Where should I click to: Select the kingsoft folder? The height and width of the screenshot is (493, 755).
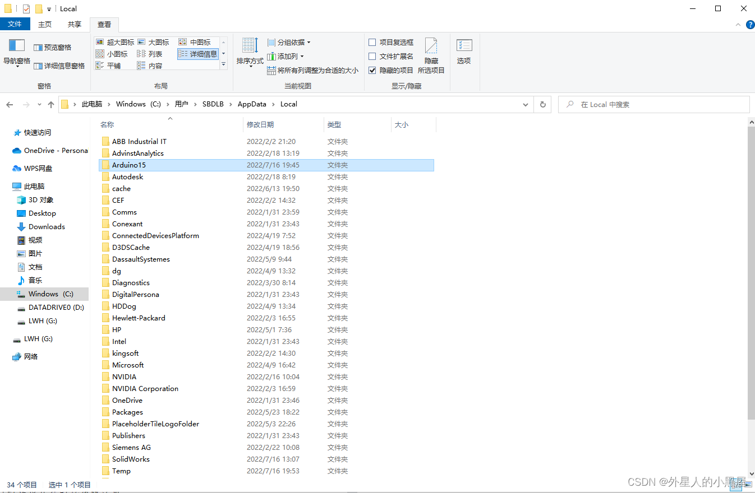pyautogui.click(x=266, y=354)
